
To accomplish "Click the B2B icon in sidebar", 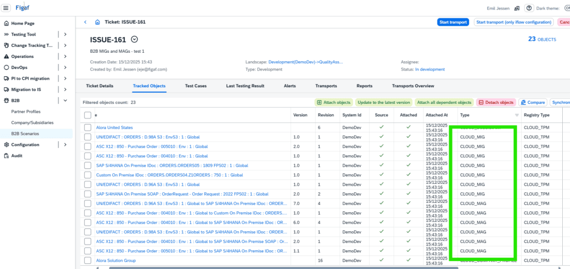I will click(x=6, y=101).
